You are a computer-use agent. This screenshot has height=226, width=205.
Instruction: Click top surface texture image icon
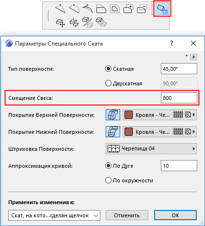[x=188, y=114]
